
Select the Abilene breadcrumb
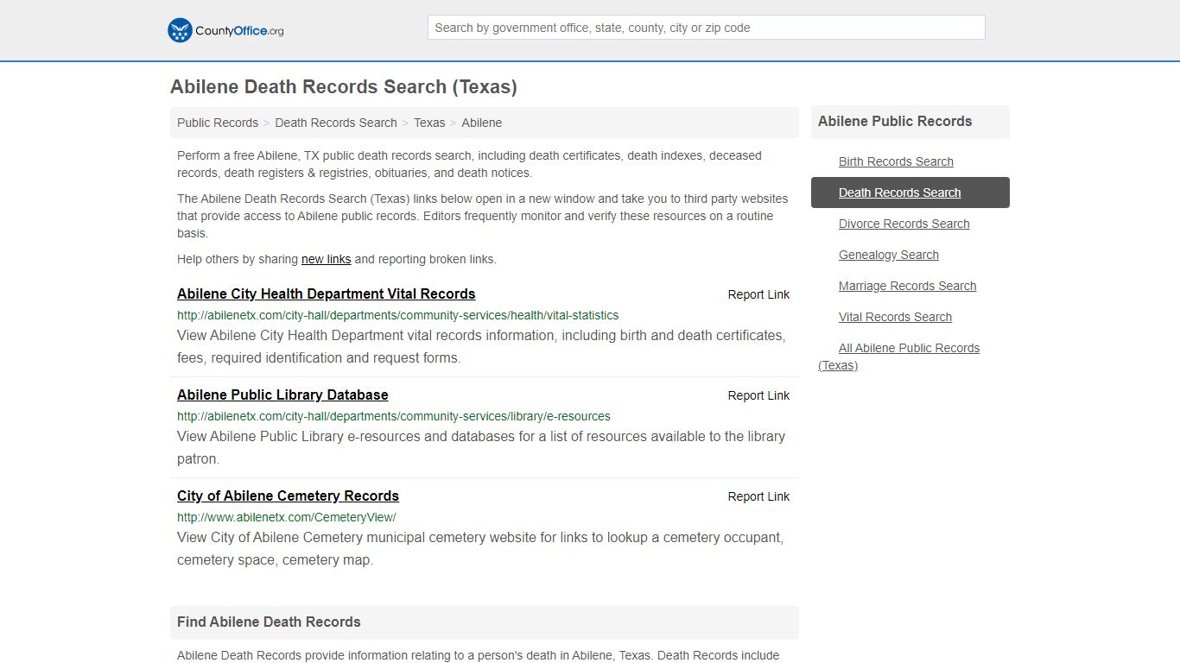pyautogui.click(x=481, y=123)
